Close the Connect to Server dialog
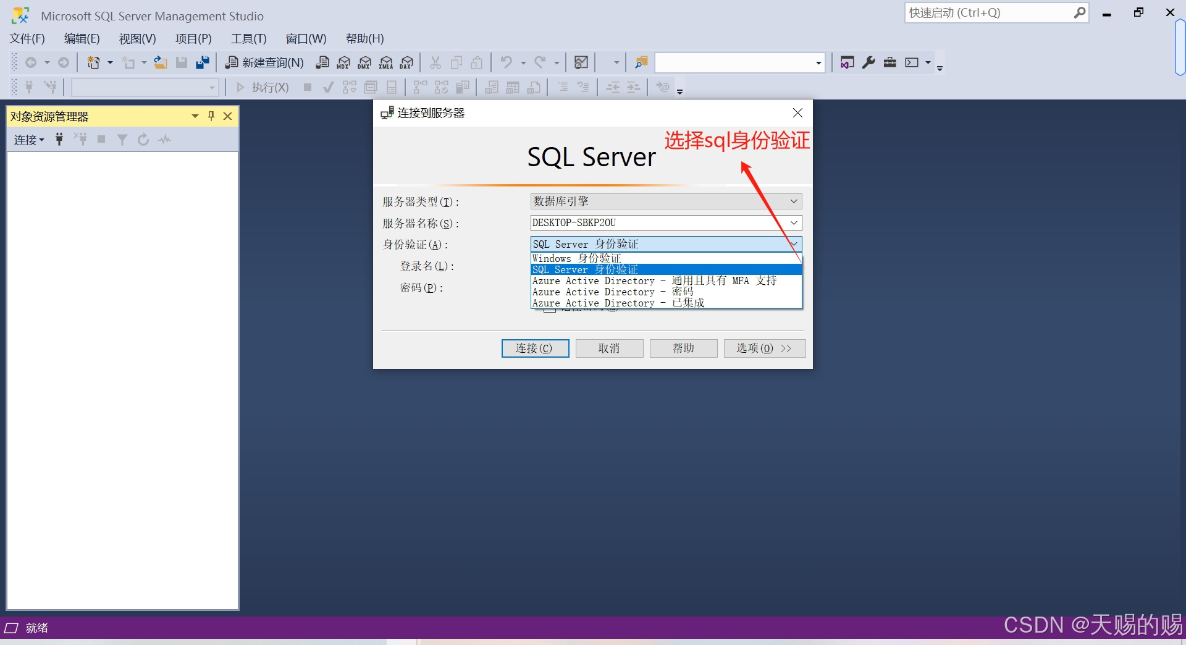The width and height of the screenshot is (1186, 645). click(x=797, y=112)
